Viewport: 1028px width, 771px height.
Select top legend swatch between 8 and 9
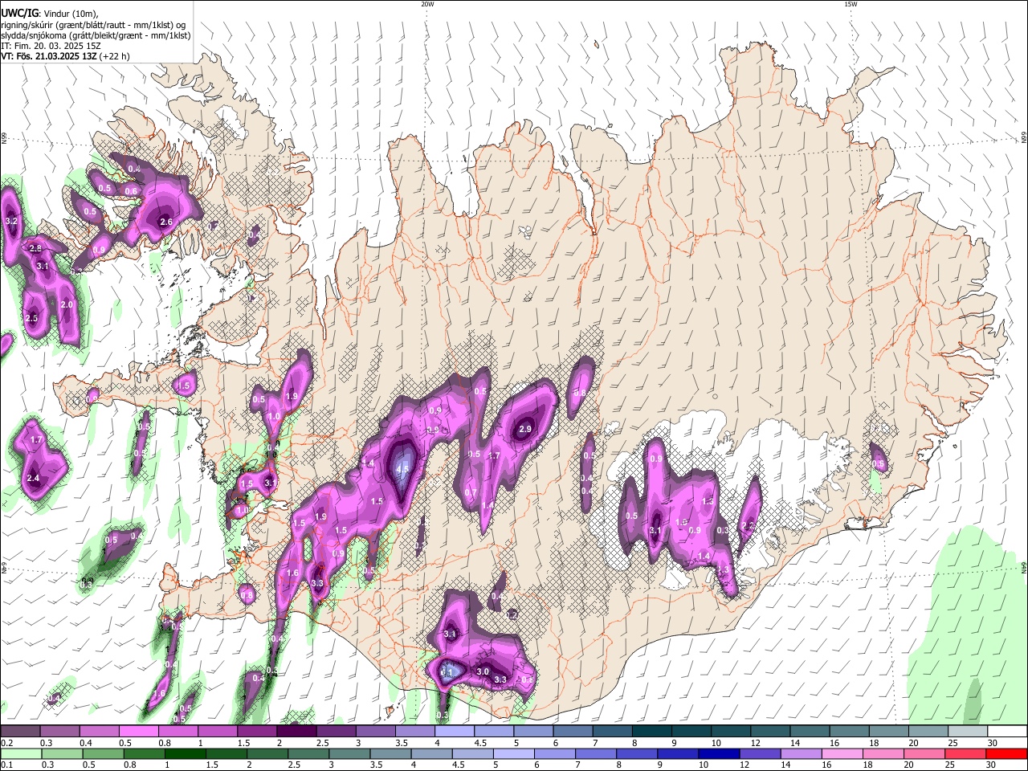[x=651, y=732]
